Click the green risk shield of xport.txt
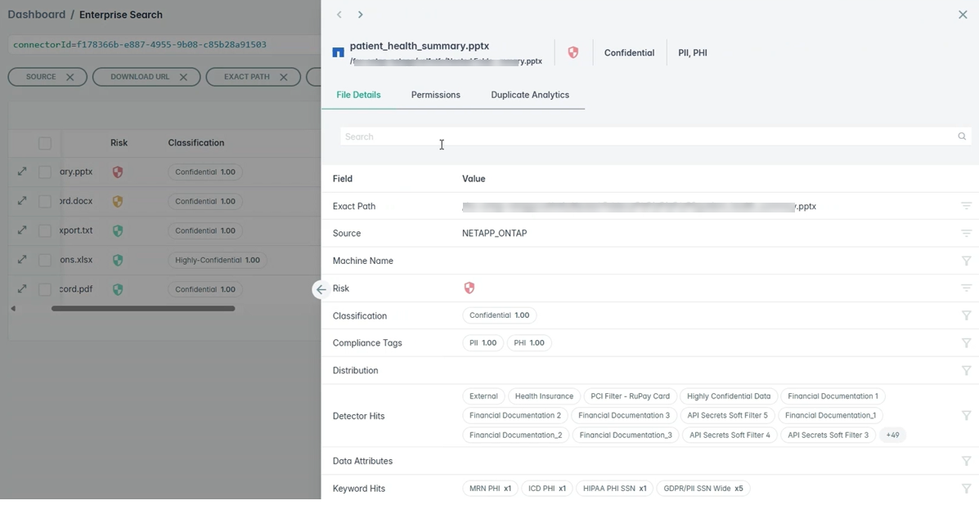Screen dimensions: 979x505 [x=118, y=230]
